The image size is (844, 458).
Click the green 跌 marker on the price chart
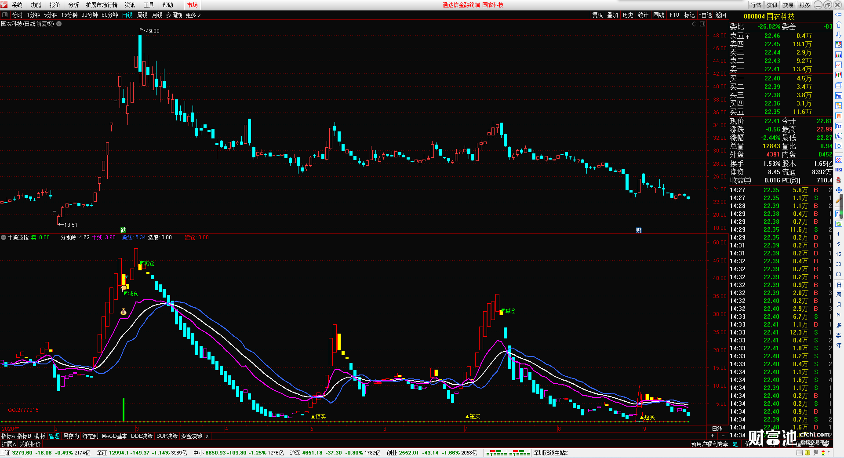tap(124, 230)
